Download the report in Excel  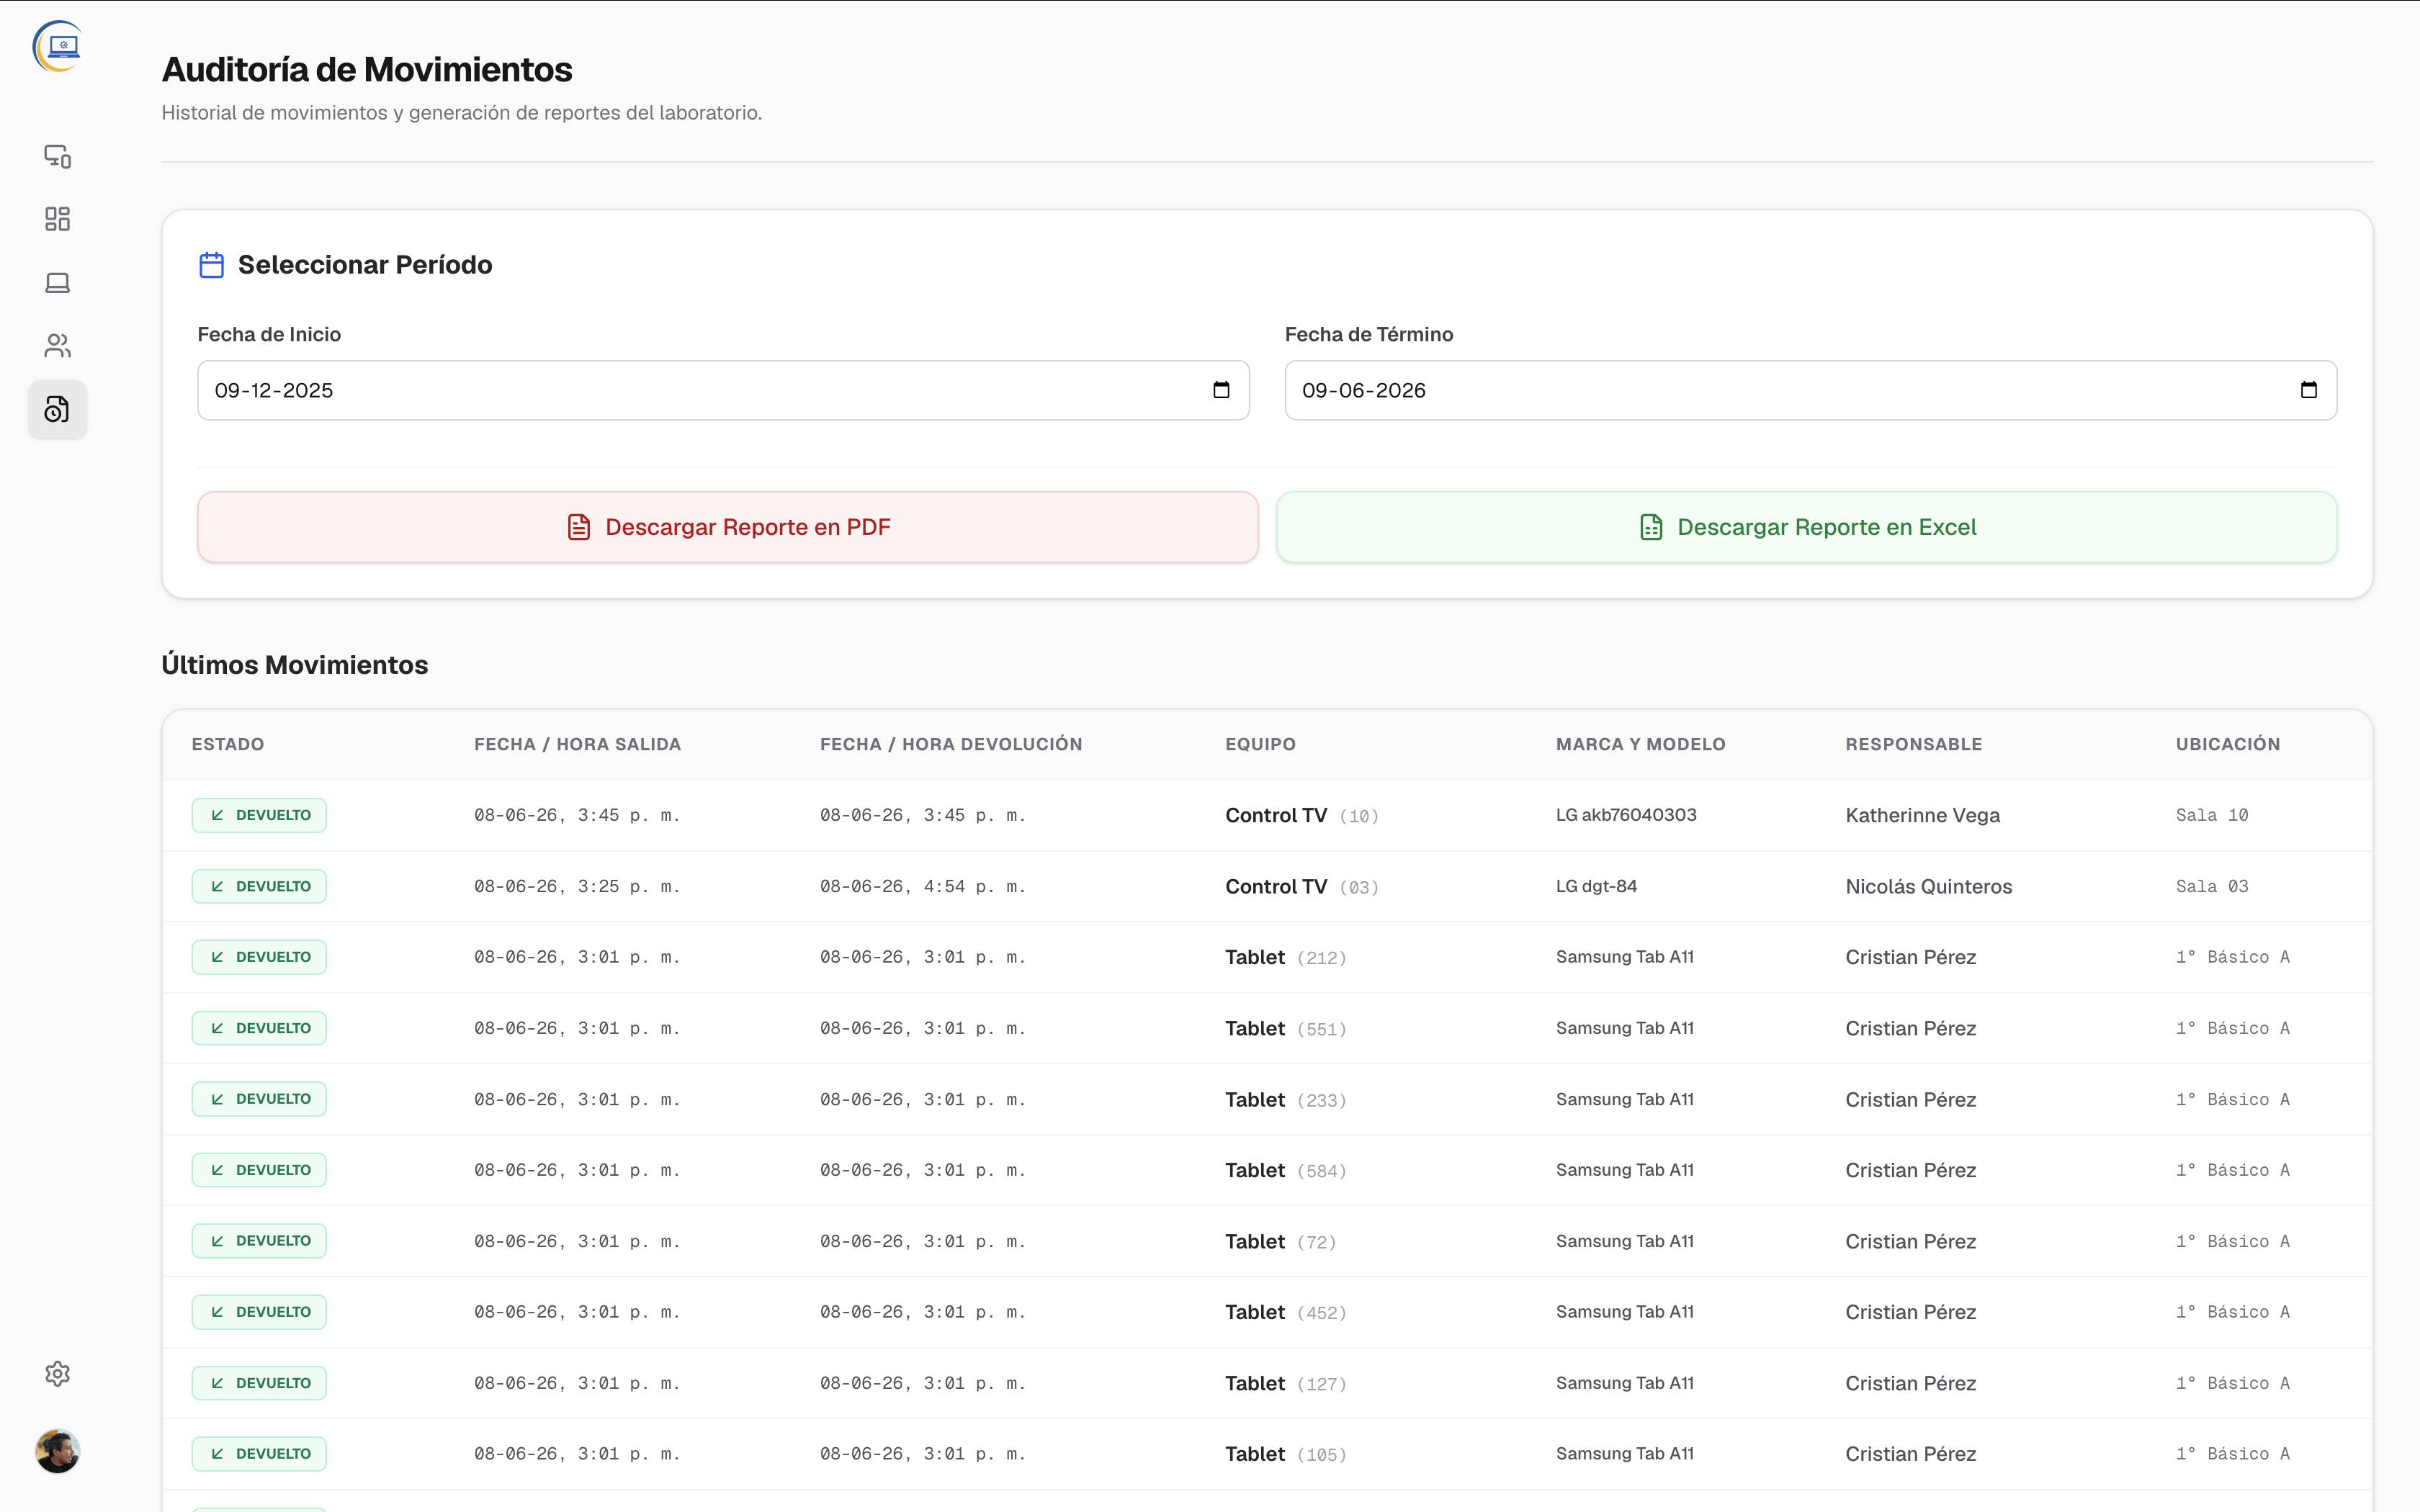coord(1806,527)
